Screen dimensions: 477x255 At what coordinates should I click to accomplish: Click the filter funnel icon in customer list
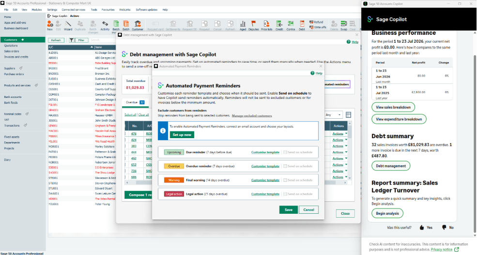click(72, 40)
